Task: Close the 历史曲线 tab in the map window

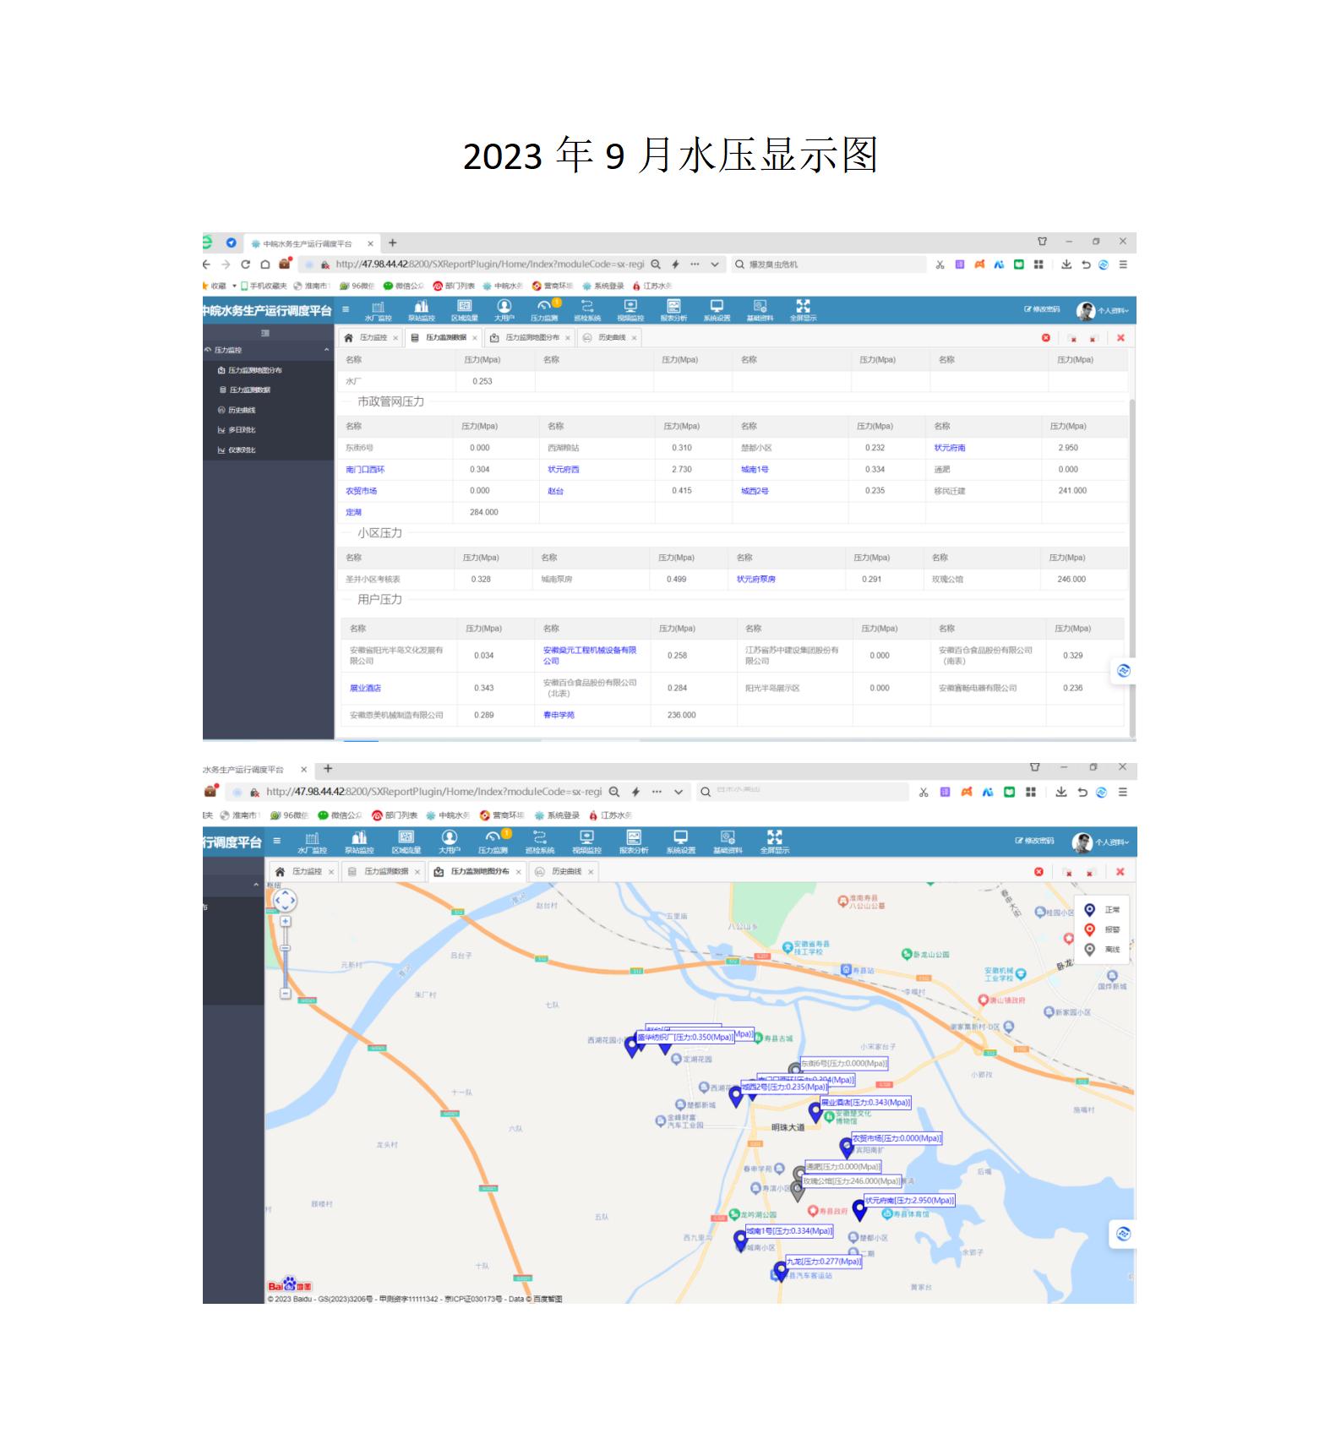Action: (591, 872)
